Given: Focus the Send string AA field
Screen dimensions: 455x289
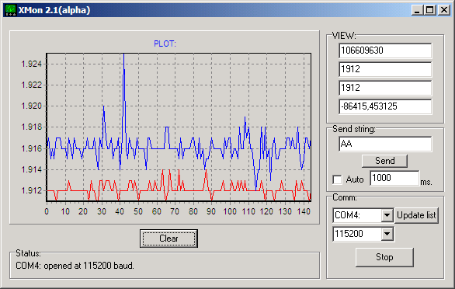Looking at the screenshot, I should [385, 144].
